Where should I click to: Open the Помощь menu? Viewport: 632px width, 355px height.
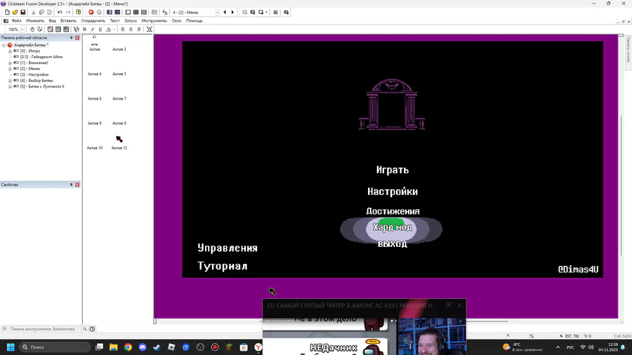point(195,20)
